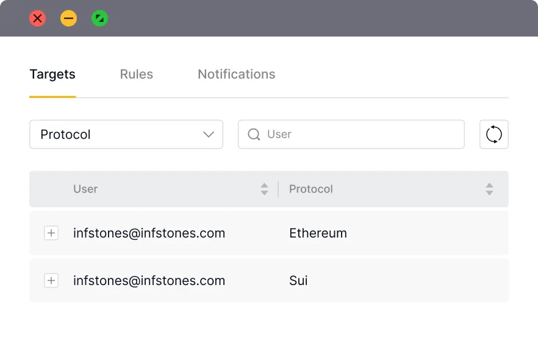Select the Ethereum protocol cell
Image resolution: width=538 pixels, height=338 pixels.
(x=318, y=233)
